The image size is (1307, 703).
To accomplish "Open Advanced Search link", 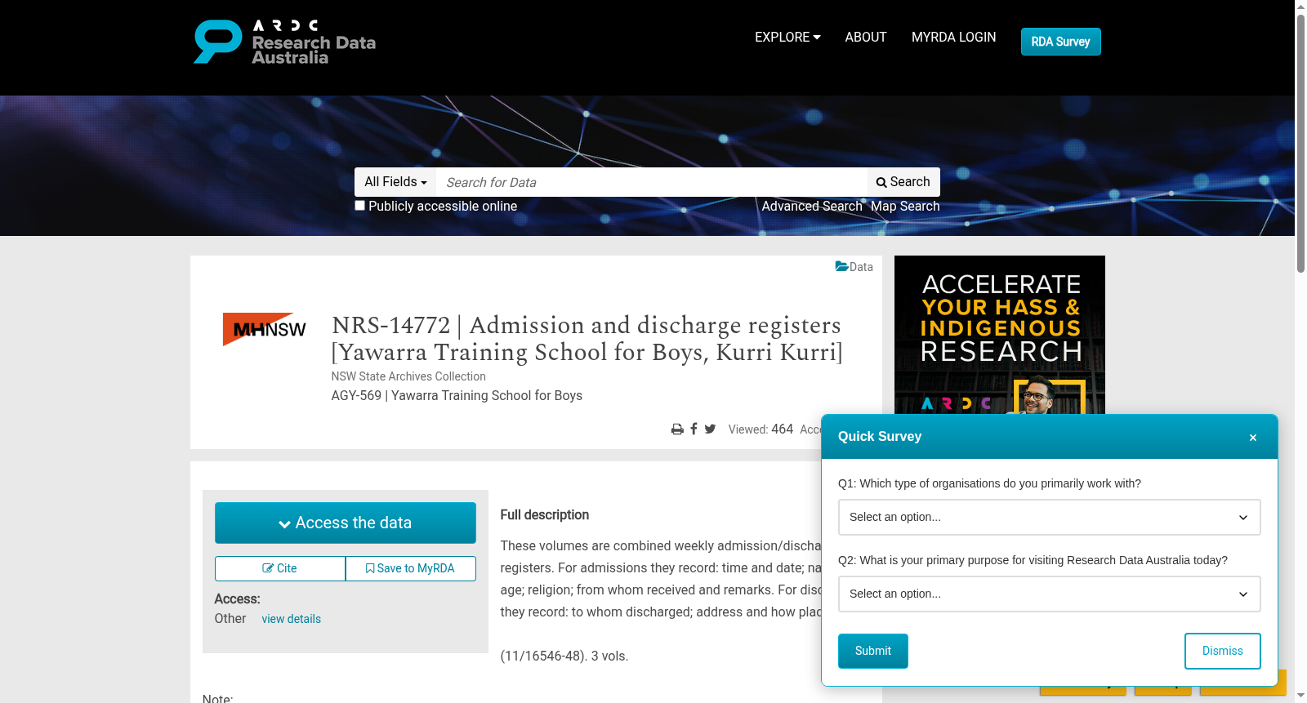I will coord(812,207).
